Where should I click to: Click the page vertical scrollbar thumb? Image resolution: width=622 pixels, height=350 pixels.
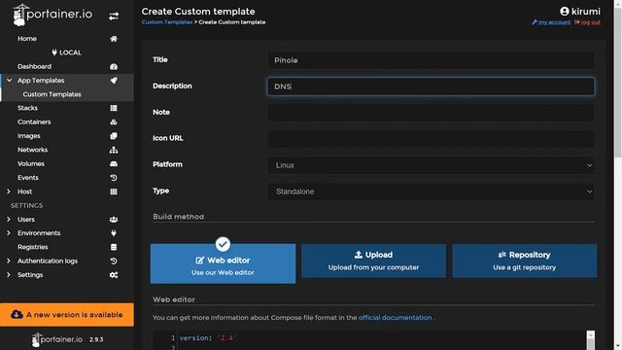pos(618,82)
